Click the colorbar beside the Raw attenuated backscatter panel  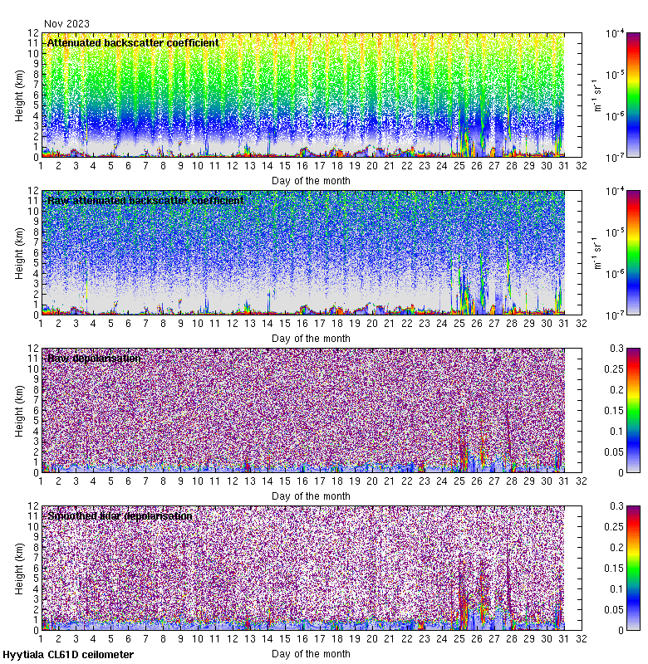tap(633, 252)
